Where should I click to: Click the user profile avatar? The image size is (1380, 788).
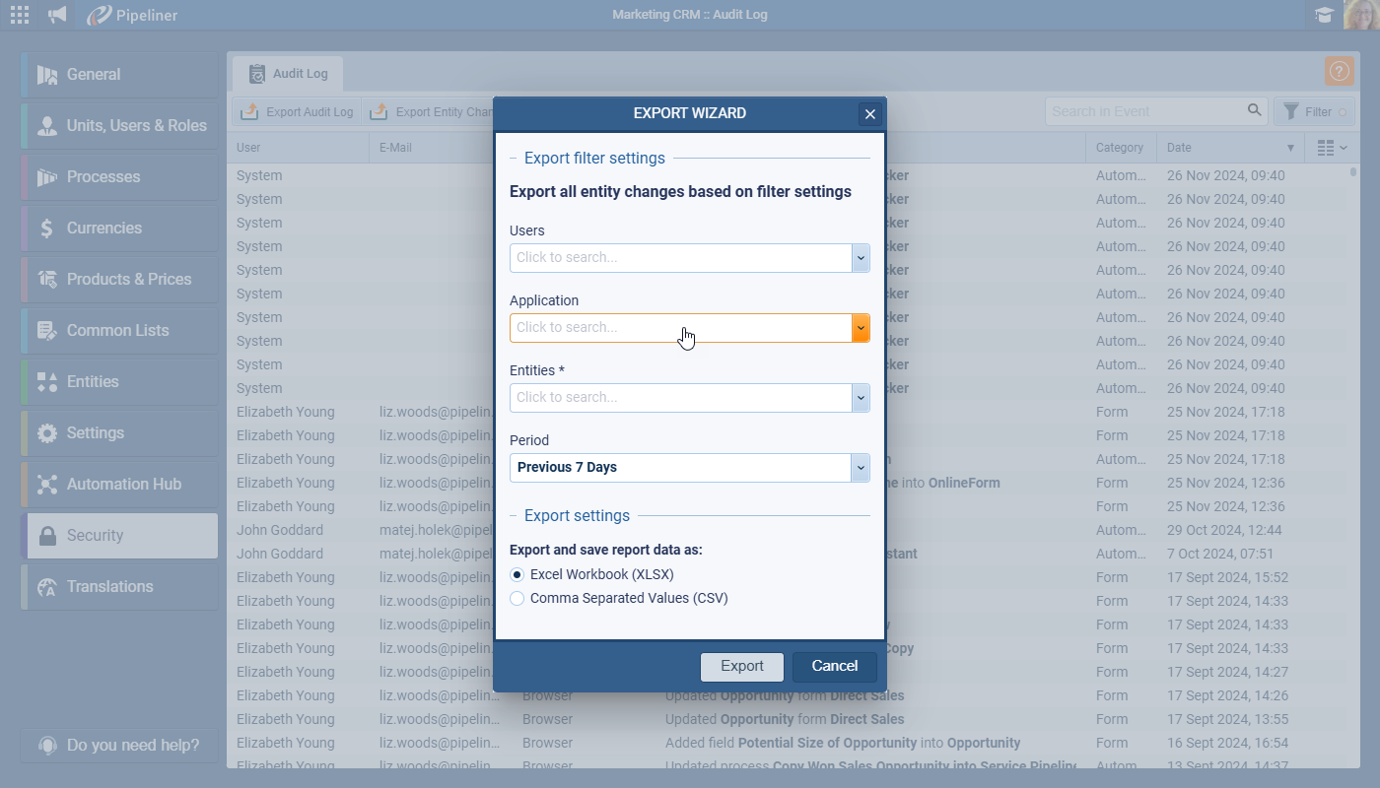tap(1361, 15)
